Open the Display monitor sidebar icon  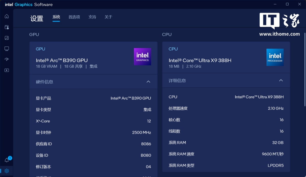[x=7, y=49]
